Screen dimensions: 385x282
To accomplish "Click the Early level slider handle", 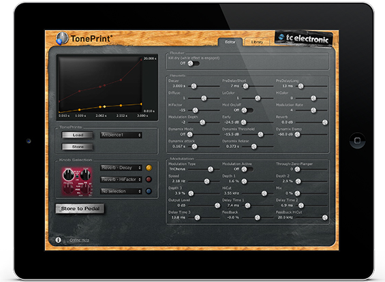I will [243, 123].
